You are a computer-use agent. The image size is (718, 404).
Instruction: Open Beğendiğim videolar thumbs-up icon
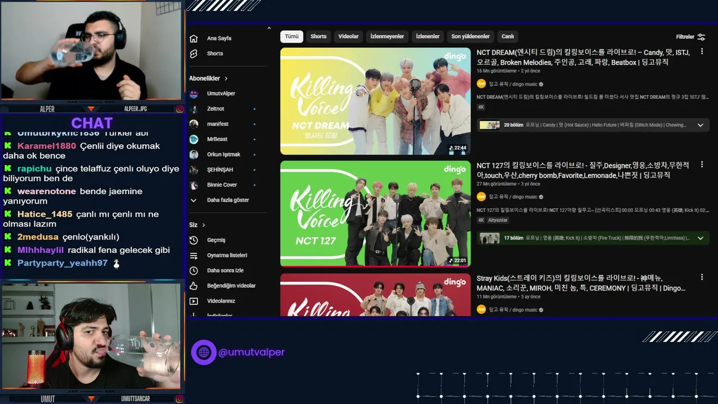[194, 286]
